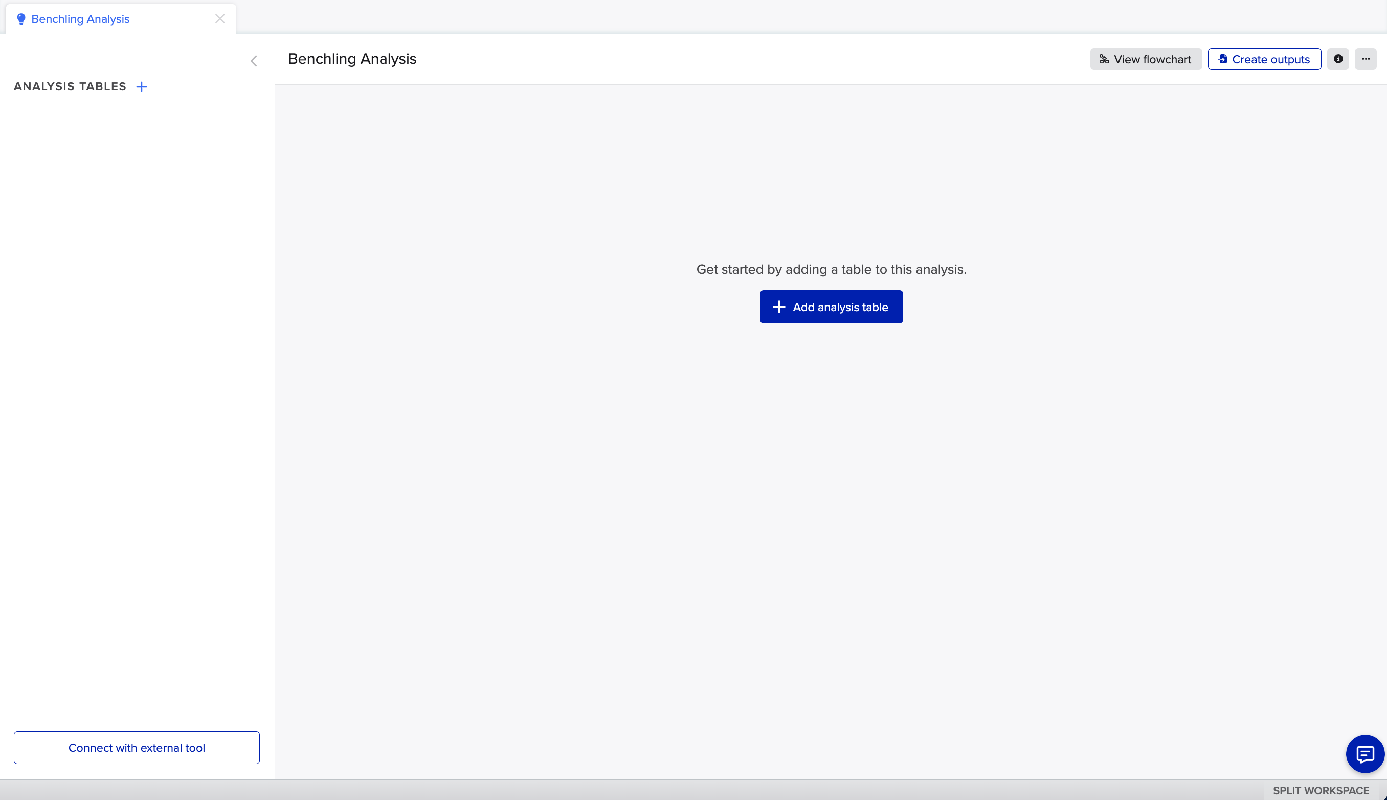1387x800 pixels.
Task: Collapse the analysis tables sidebar
Action: (x=254, y=61)
